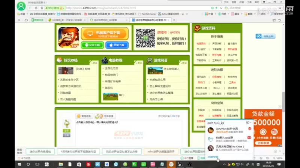Screen dimensions: 300x168
Task: Click 电脑客户端下载 orange download button
Action: point(105,34)
